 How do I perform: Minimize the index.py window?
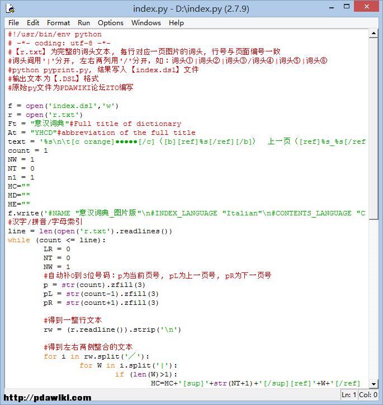332,7
